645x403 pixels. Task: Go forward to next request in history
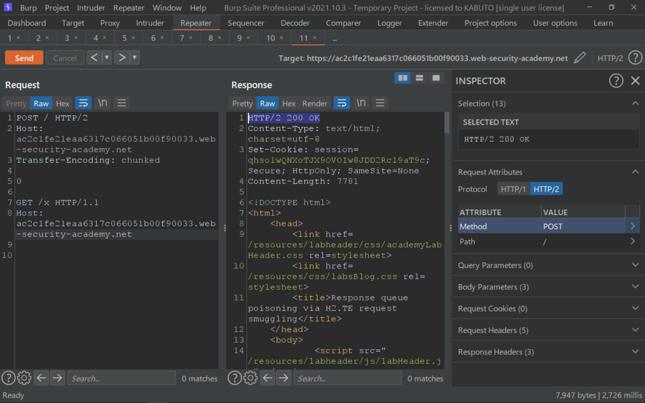(x=122, y=58)
